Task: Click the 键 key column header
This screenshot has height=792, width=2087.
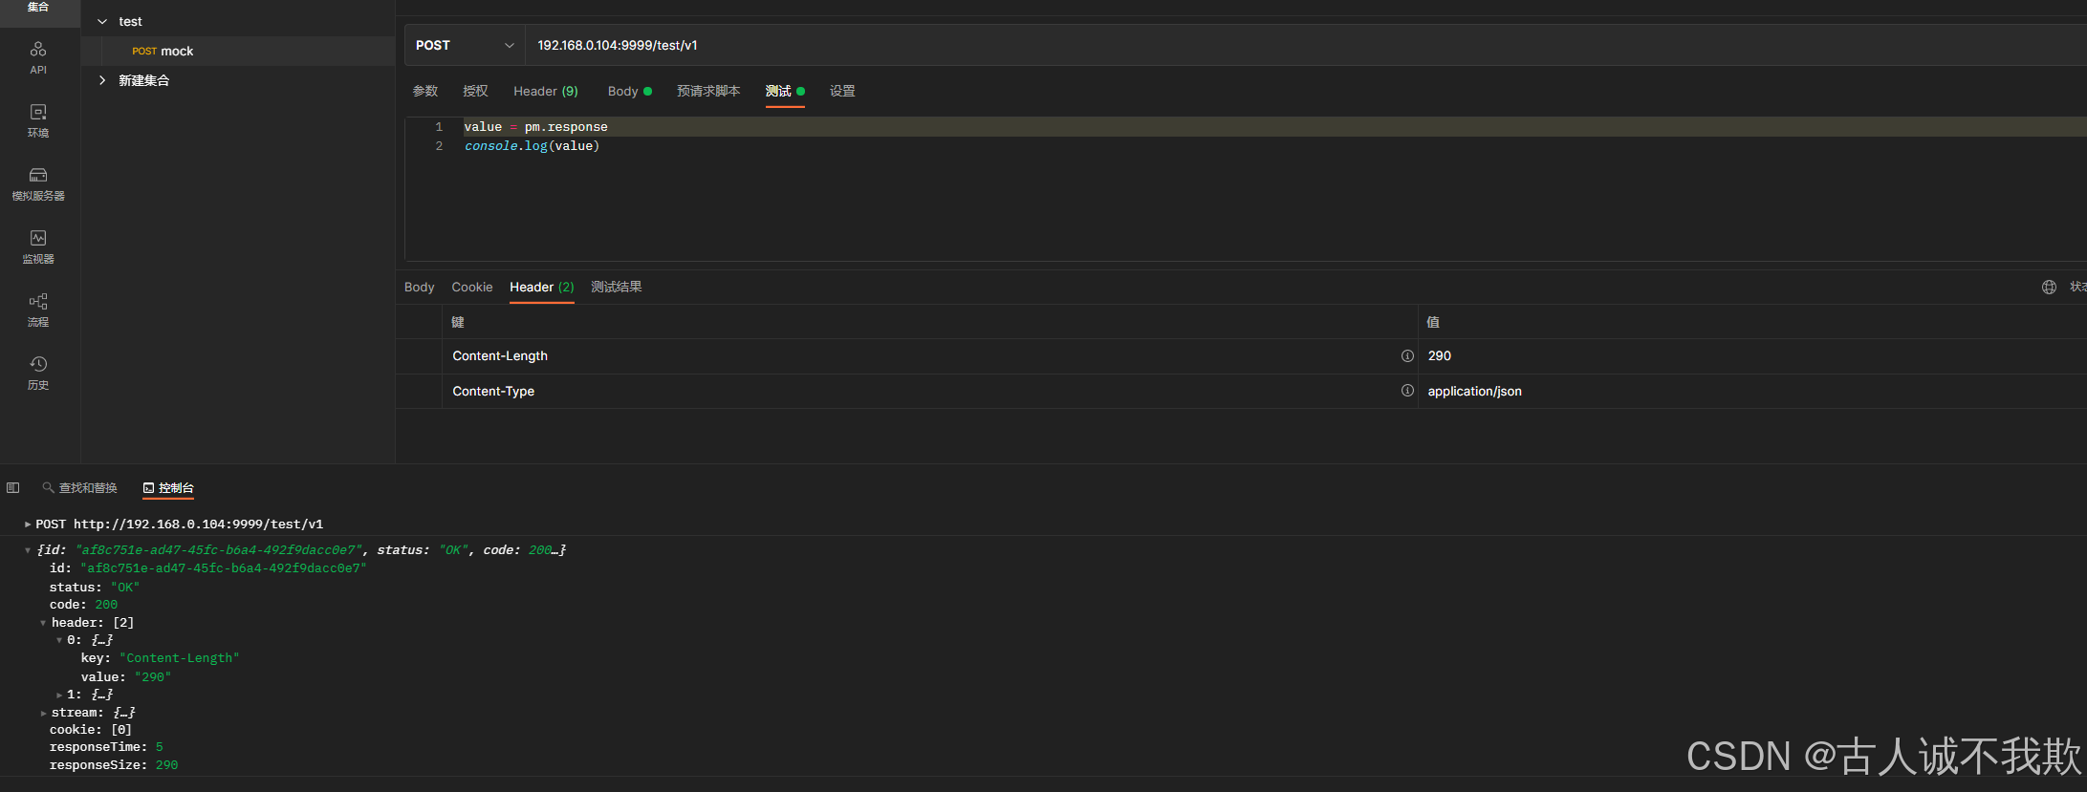Action: click(929, 322)
